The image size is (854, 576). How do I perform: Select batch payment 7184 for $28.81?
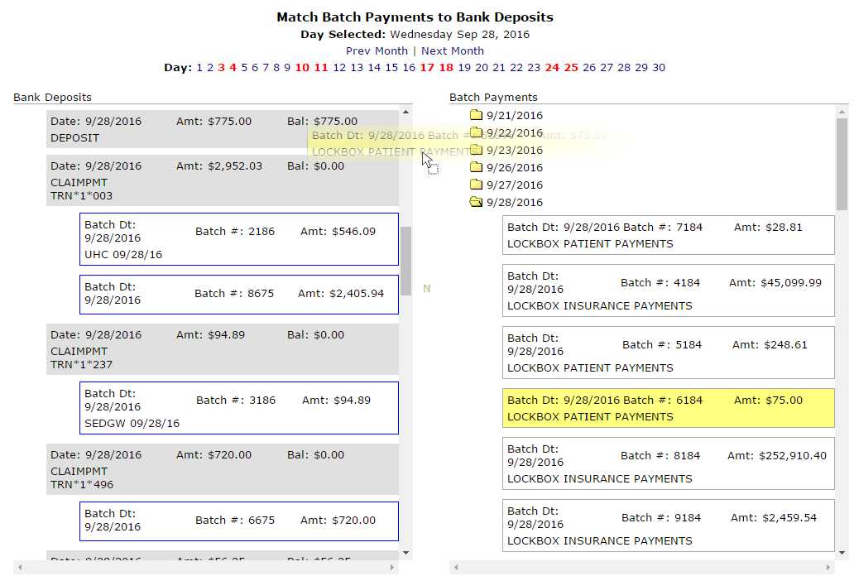[669, 235]
